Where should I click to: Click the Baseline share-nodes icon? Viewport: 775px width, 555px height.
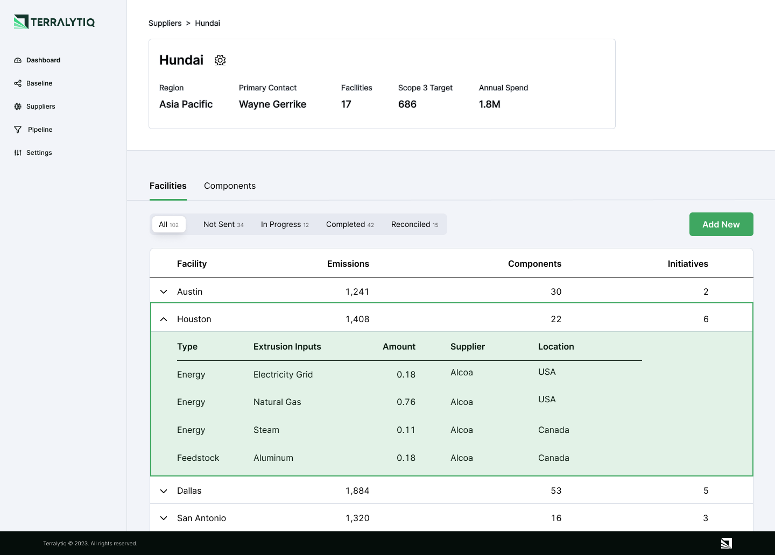coord(18,83)
